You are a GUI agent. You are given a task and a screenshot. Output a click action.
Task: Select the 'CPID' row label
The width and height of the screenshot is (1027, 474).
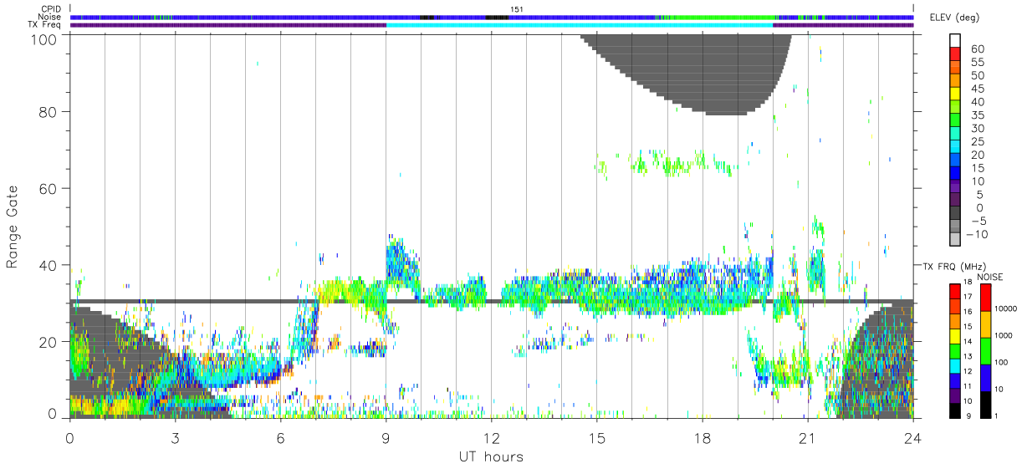tap(51, 9)
